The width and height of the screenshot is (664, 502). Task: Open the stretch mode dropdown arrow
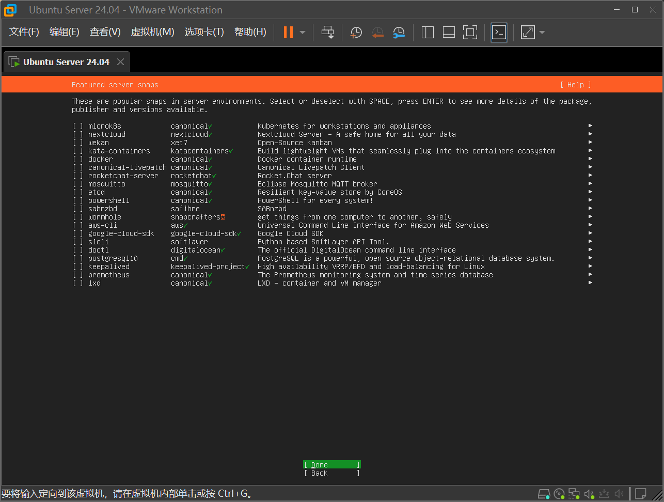[542, 33]
